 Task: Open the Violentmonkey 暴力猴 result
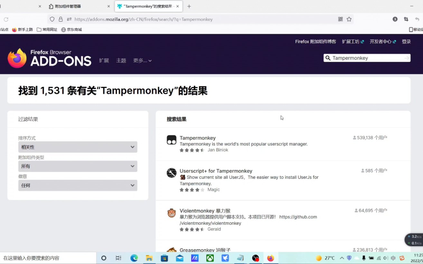[x=205, y=211]
